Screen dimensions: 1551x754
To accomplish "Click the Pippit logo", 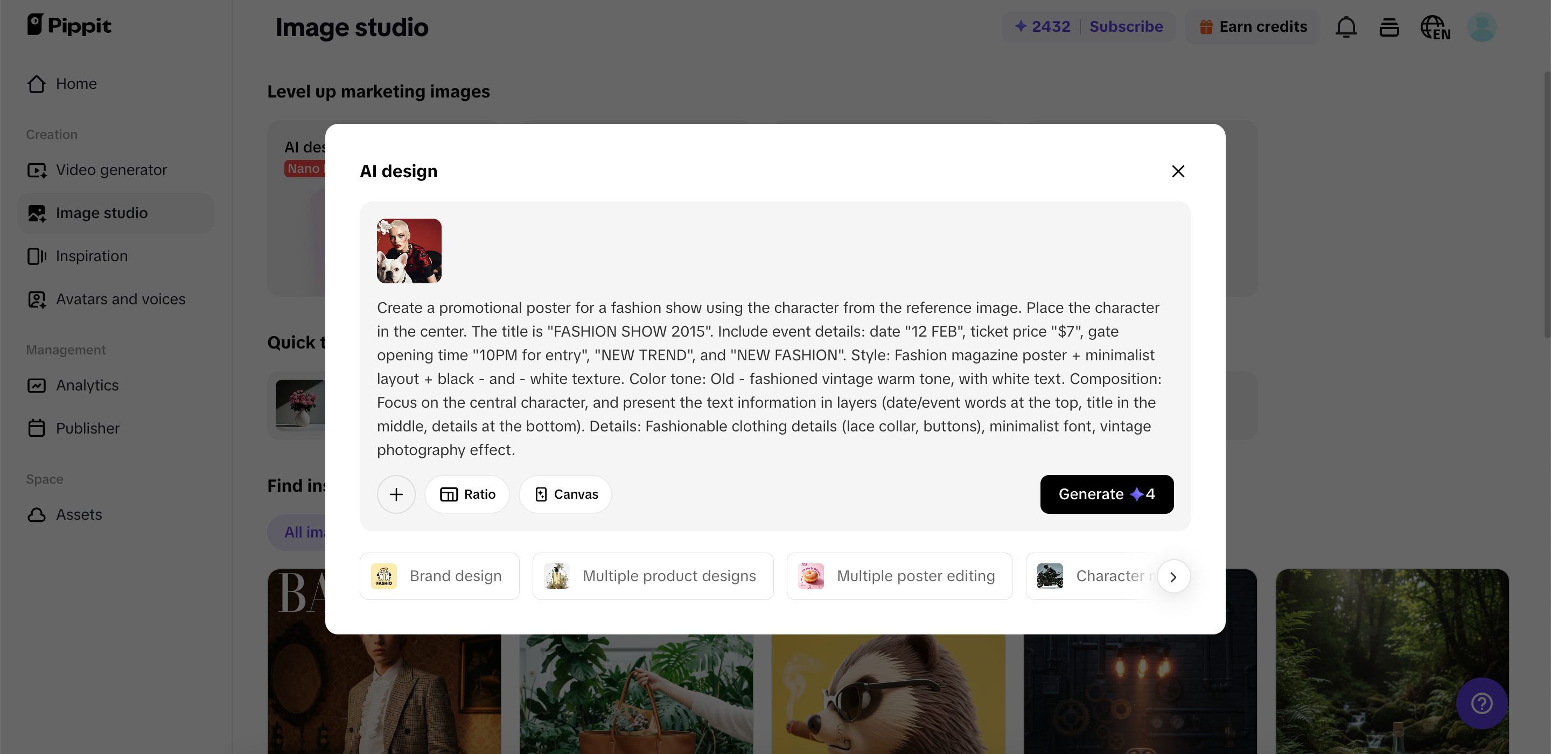I will coord(69,25).
